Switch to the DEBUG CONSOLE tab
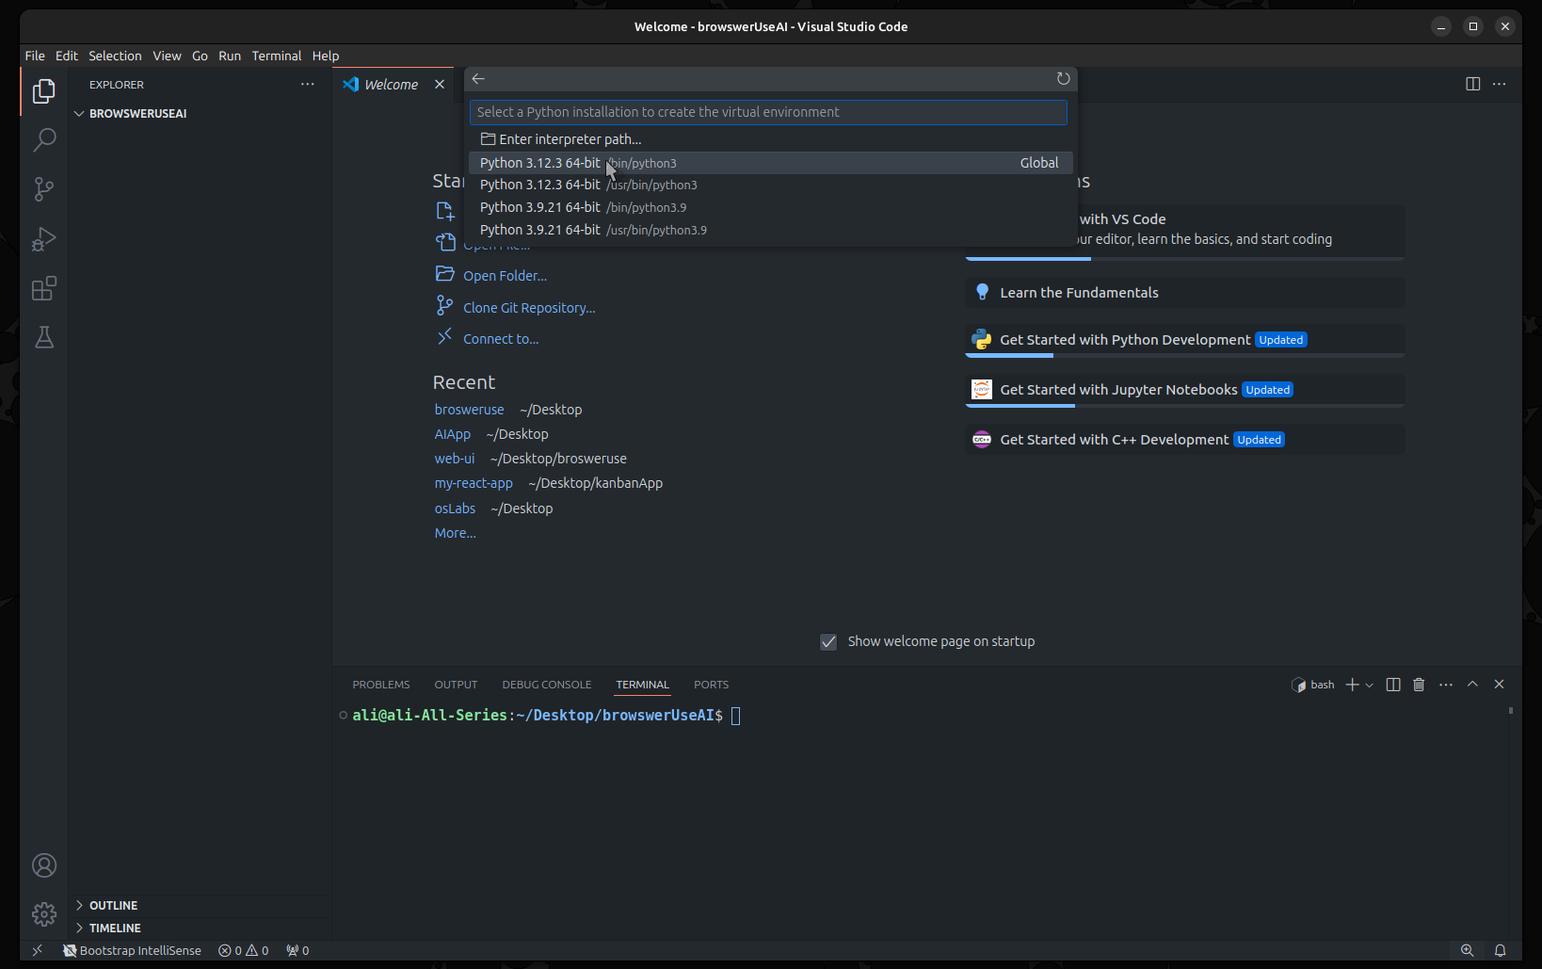The height and width of the screenshot is (969, 1542). [x=547, y=685]
